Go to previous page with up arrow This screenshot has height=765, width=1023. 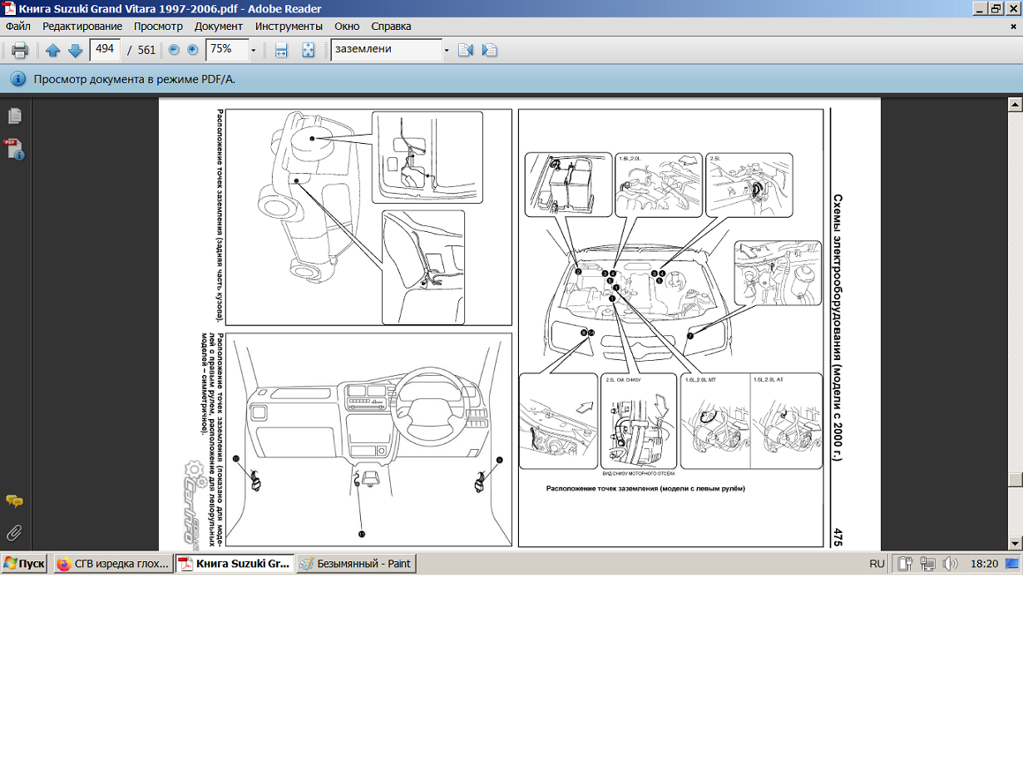[53, 50]
